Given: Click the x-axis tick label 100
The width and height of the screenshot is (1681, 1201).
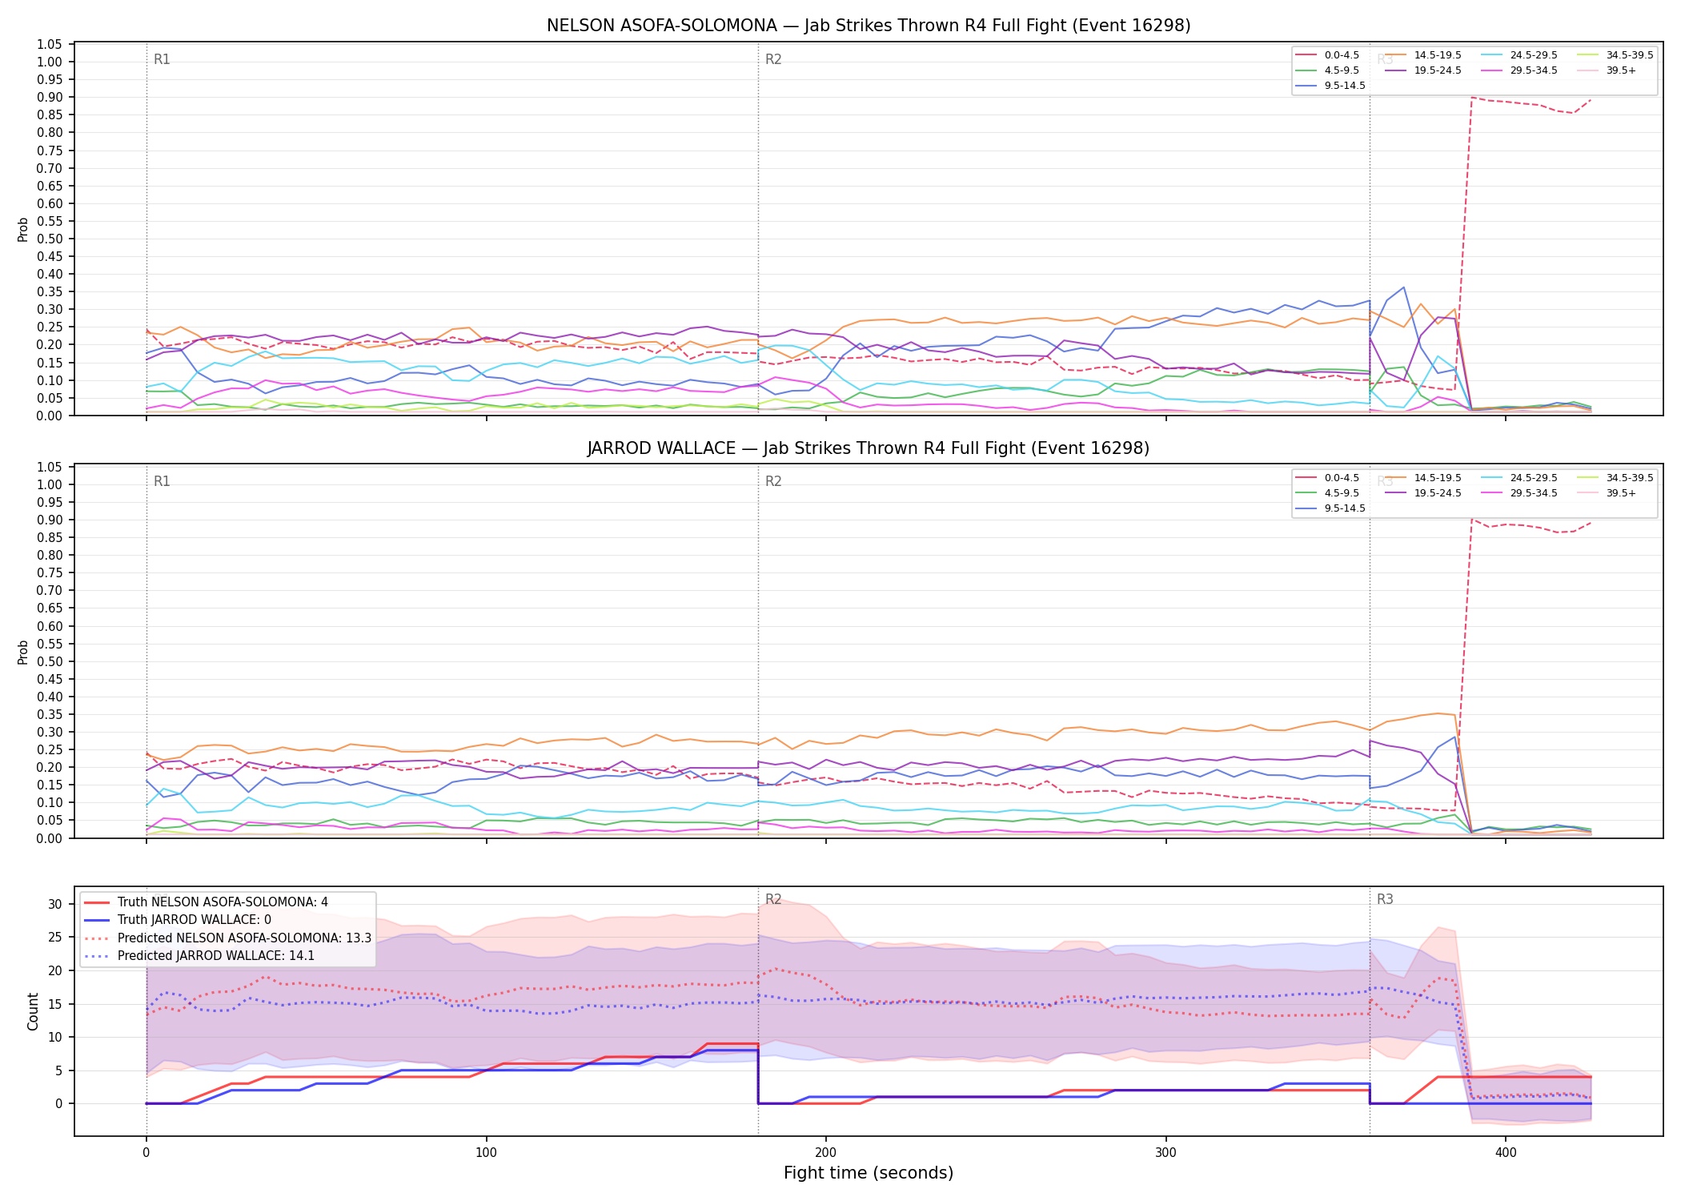Looking at the screenshot, I should pyautogui.click(x=486, y=1153).
